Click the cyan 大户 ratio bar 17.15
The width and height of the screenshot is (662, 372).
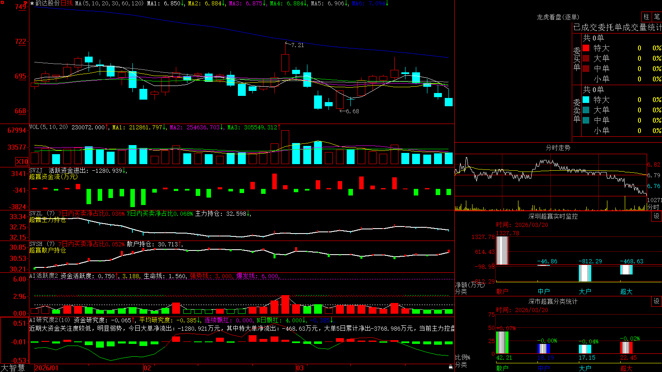(585, 349)
